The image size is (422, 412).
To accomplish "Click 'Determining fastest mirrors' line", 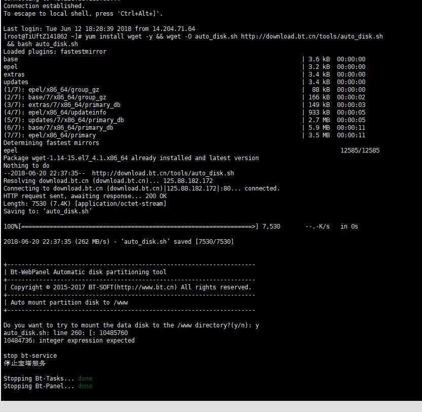I will coord(51,143).
